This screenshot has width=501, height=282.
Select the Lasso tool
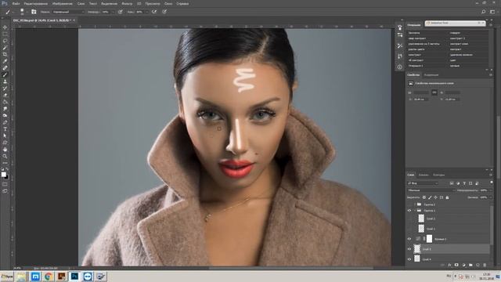[x=5, y=41]
